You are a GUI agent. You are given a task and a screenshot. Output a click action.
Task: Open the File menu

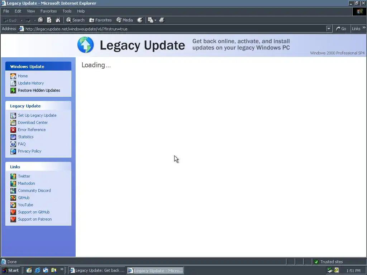(6, 11)
